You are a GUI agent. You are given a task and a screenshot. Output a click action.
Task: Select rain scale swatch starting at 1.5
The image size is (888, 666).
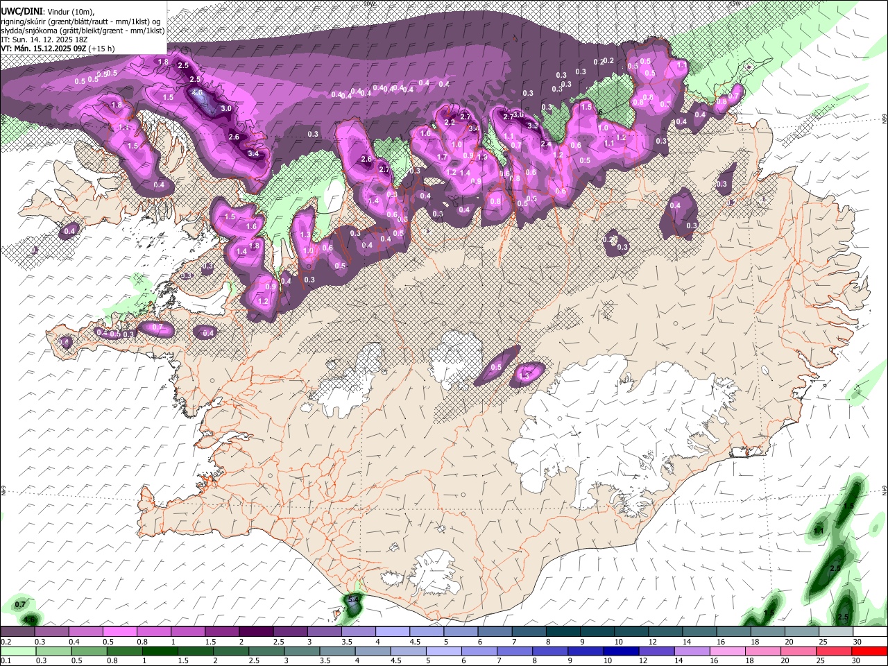(195, 651)
